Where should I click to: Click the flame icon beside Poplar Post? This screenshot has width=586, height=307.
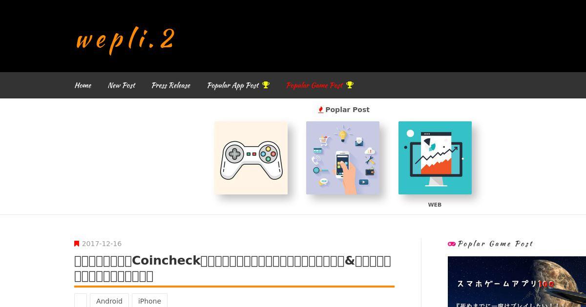321,110
